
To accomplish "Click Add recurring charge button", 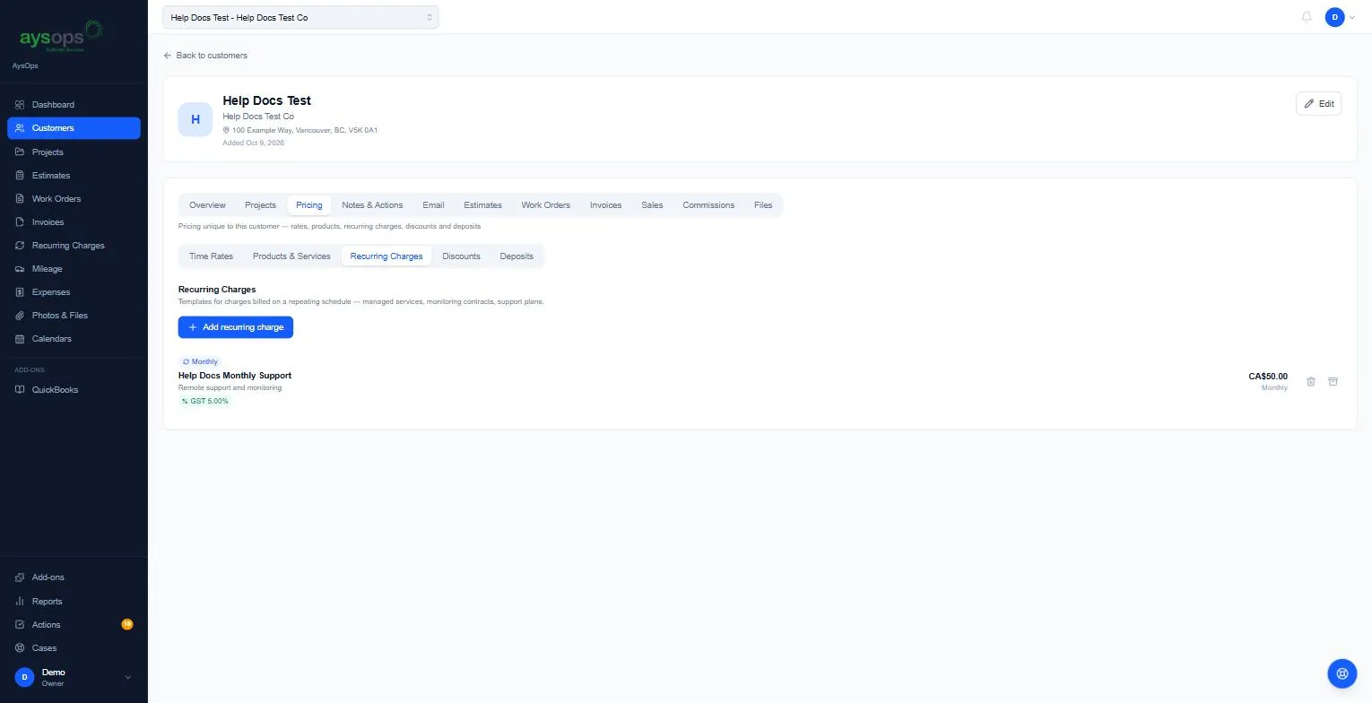I will click(236, 327).
